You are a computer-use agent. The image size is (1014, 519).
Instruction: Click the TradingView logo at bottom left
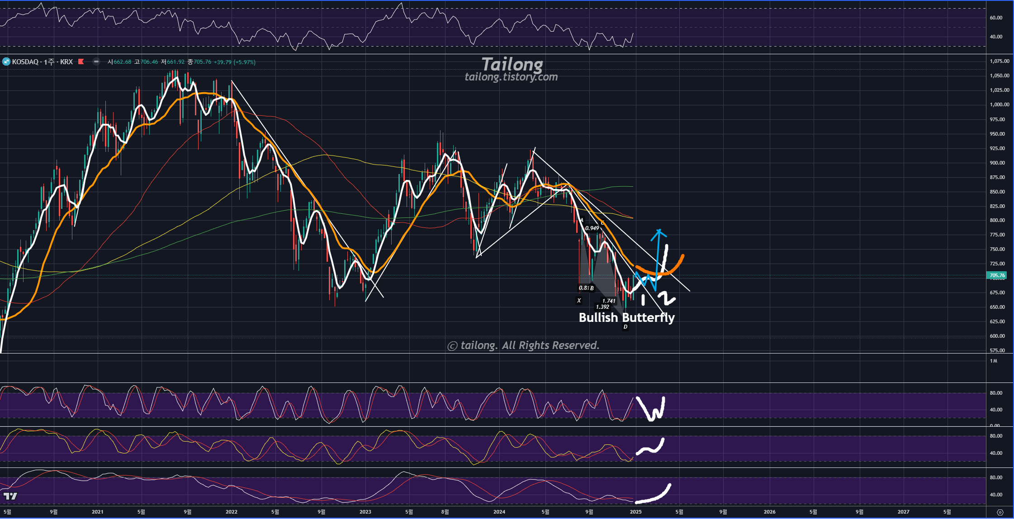tap(10, 496)
